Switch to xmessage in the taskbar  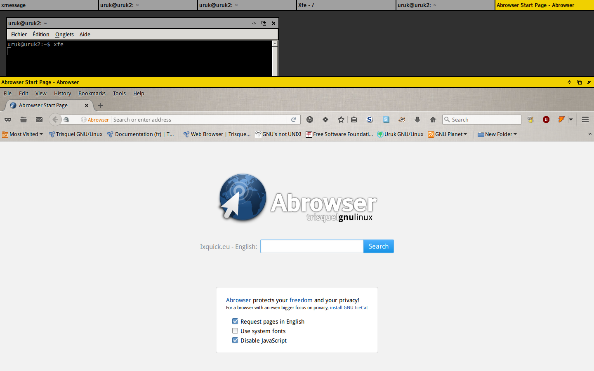pyautogui.click(x=49, y=5)
